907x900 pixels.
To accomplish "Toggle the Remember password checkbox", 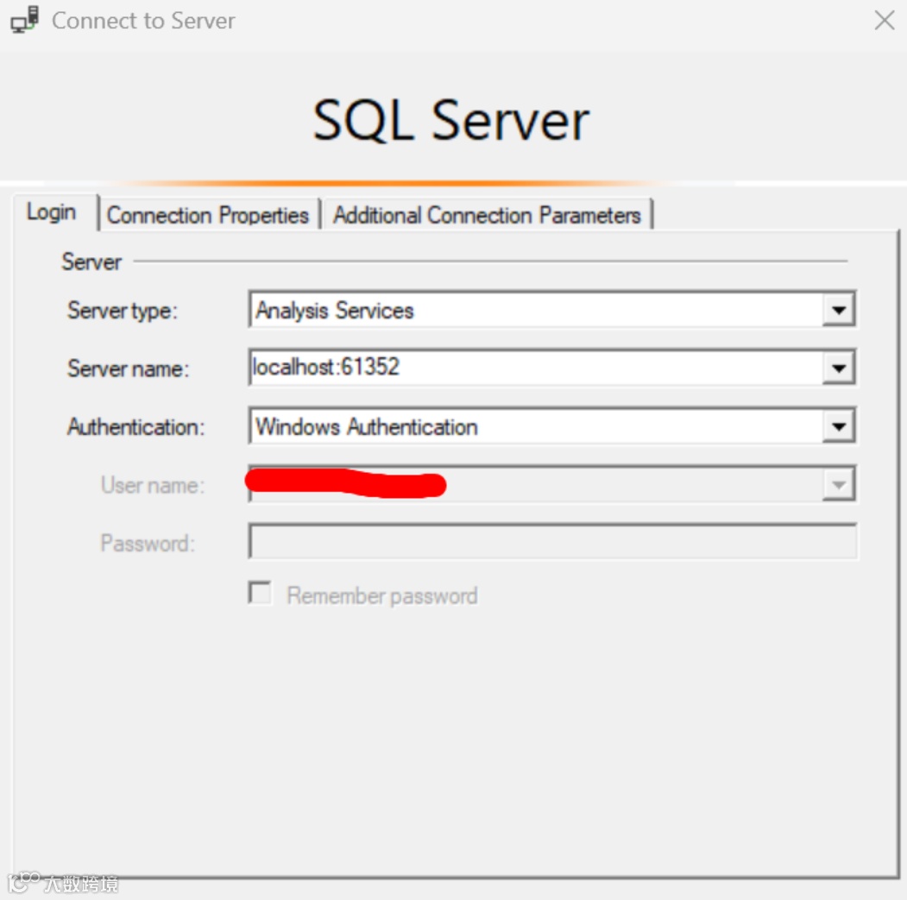I will click(260, 593).
